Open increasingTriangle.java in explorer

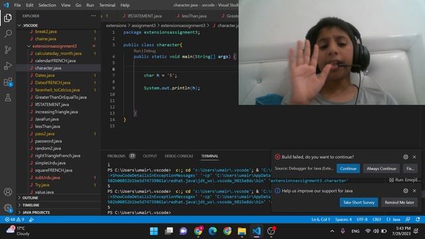(56, 112)
